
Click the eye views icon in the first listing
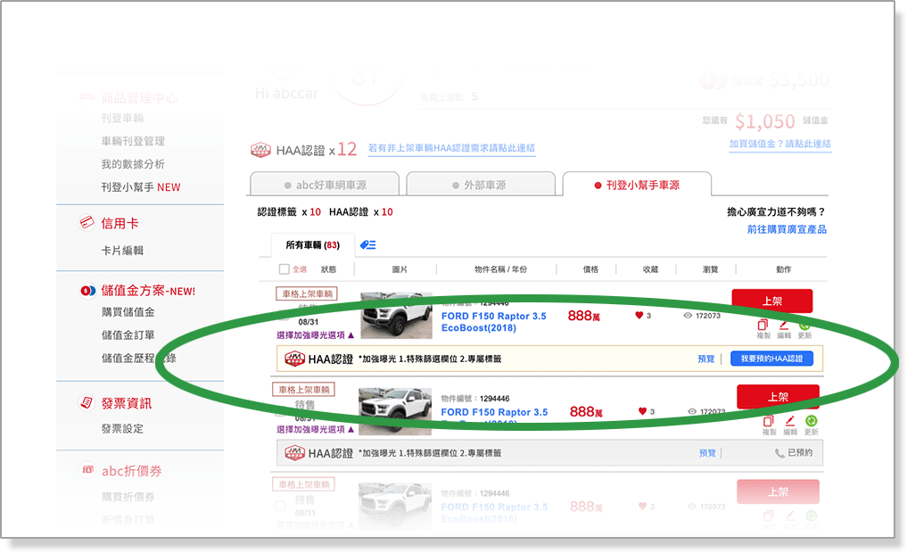tap(688, 316)
